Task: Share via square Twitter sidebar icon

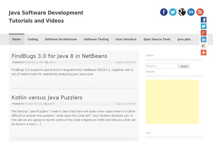Action: point(203,26)
